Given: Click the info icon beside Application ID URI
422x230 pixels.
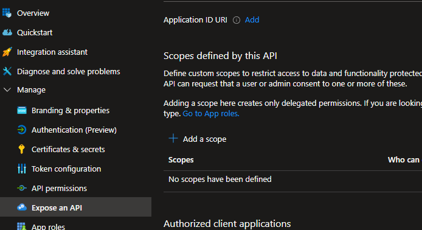Looking at the screenshot, I should (x=237, y=20).
